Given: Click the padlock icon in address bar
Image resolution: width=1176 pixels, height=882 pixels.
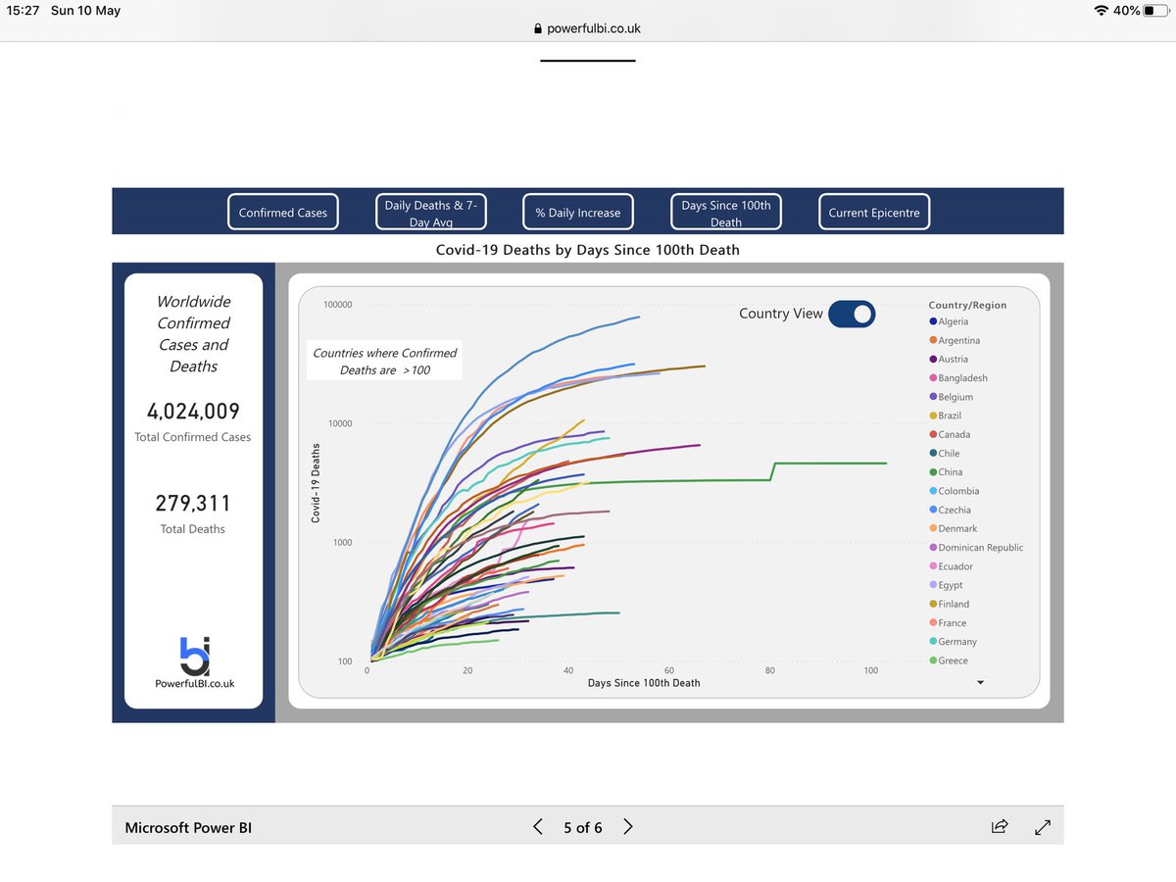Looking at the screenshot, I should (538, 28).
